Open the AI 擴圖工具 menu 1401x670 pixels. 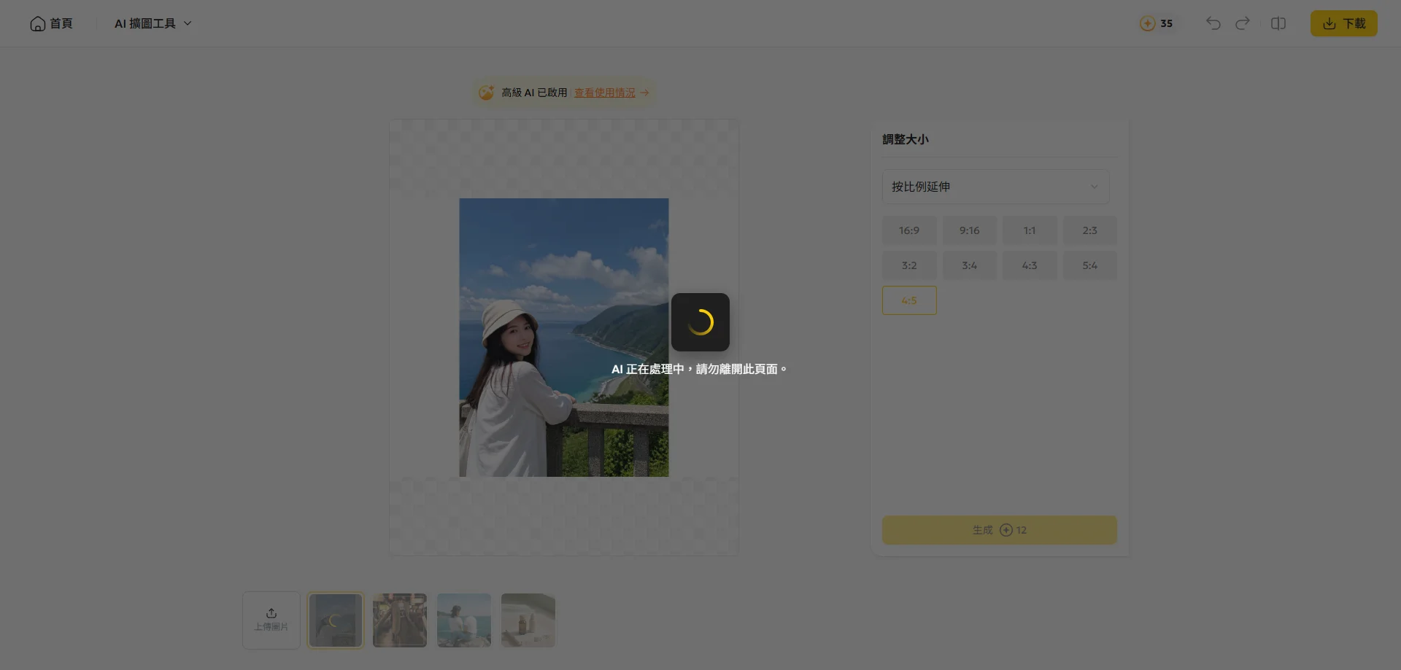144,23
